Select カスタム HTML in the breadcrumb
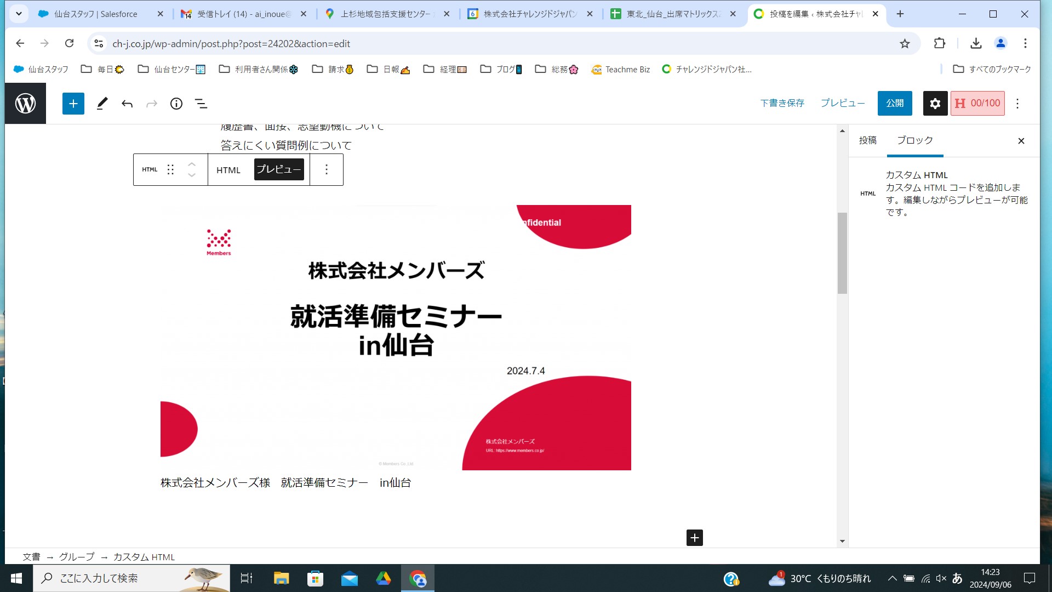Viewport: 1052px width, 592px height. click(x=144, y=557)
